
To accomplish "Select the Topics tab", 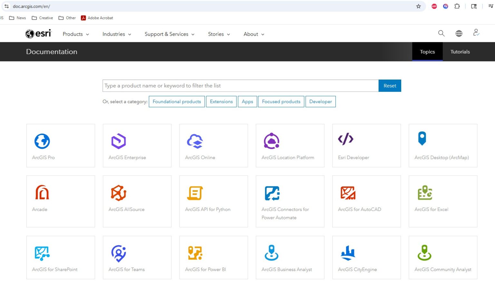I will point(427,52).
